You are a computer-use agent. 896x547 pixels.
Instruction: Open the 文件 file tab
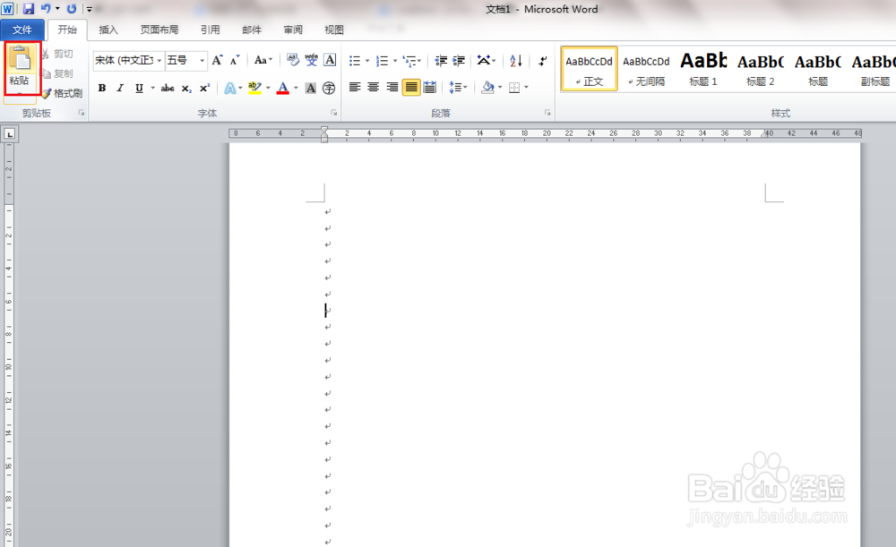click(22, 30)
